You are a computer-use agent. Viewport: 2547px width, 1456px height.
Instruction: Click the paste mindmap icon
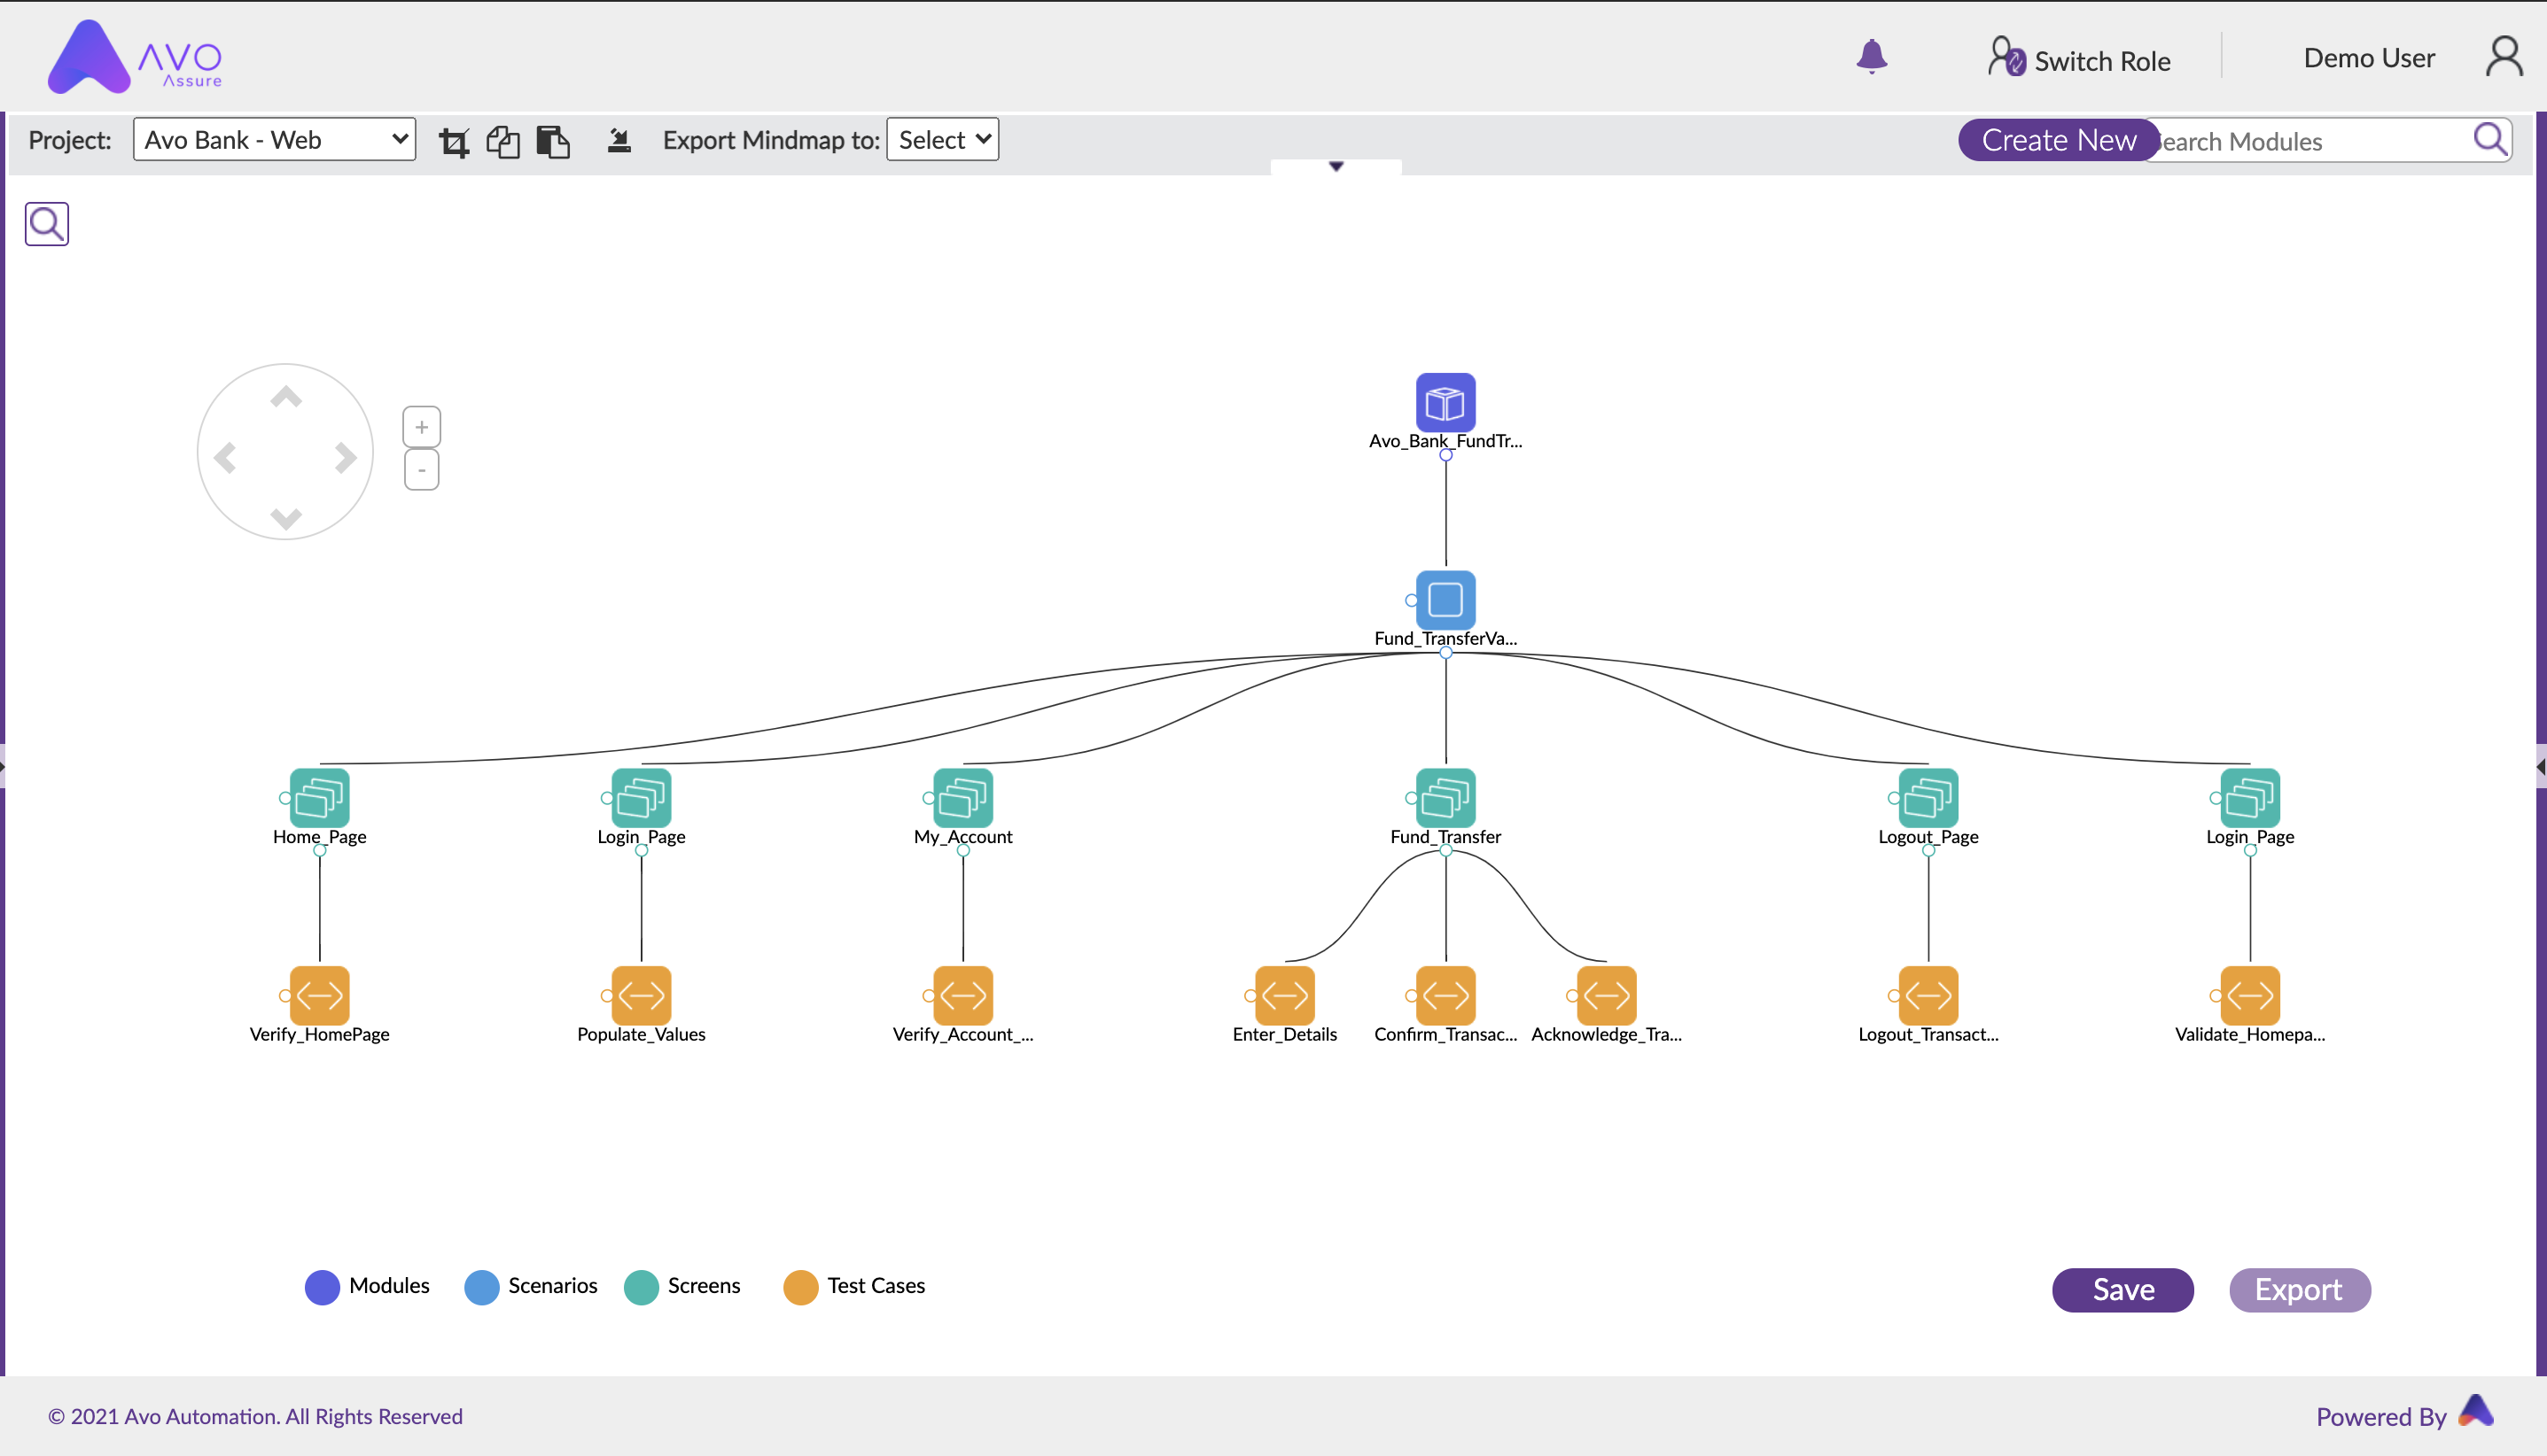[x=553, y=142]
